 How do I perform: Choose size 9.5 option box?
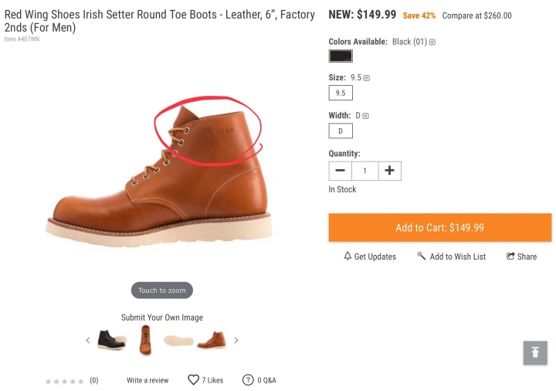(341, 93)
